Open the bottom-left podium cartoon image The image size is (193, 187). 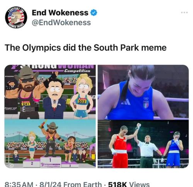[x=50, y=144]
